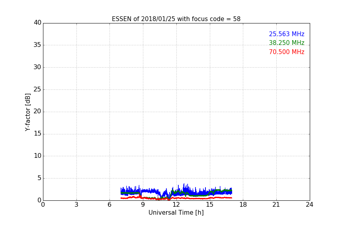Select the green '38.250 MHz' legend label
Viewport: 344px width, 229px height.
[x=287, y=43]
